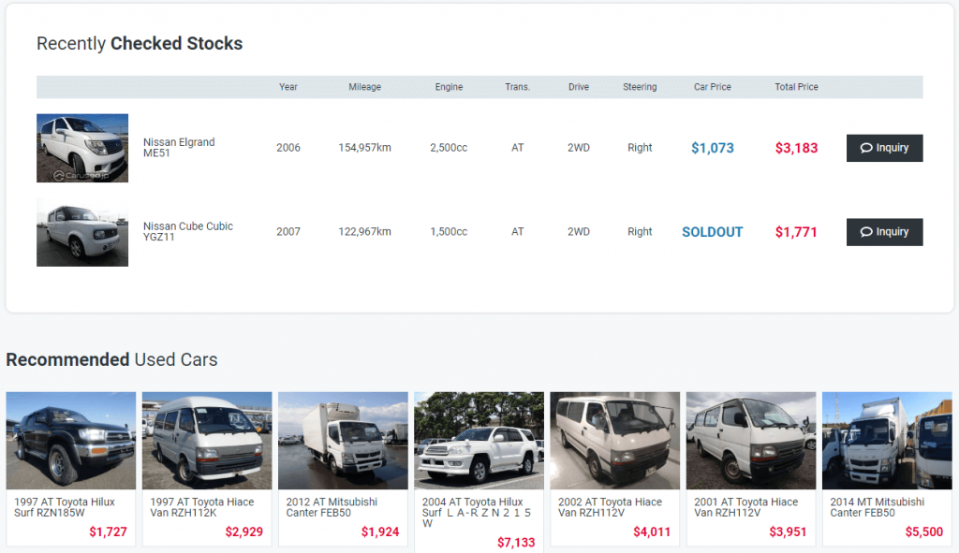Viewport: 959px width, 553px height.
Task: Open the Nissan Elgrand photo thumbnail
Action: click(82, 148)
